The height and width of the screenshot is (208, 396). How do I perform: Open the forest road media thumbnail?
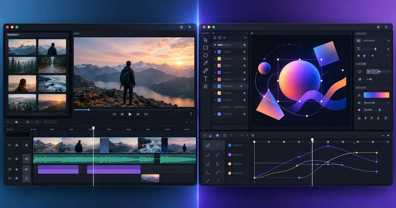click(x=52, y=65)
